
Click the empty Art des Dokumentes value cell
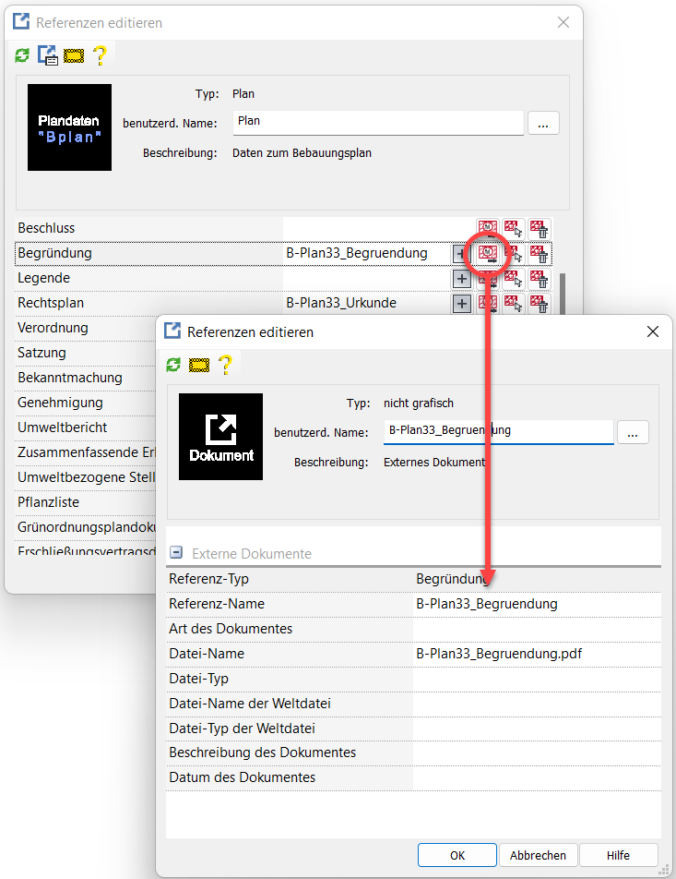tap(536, 629)
